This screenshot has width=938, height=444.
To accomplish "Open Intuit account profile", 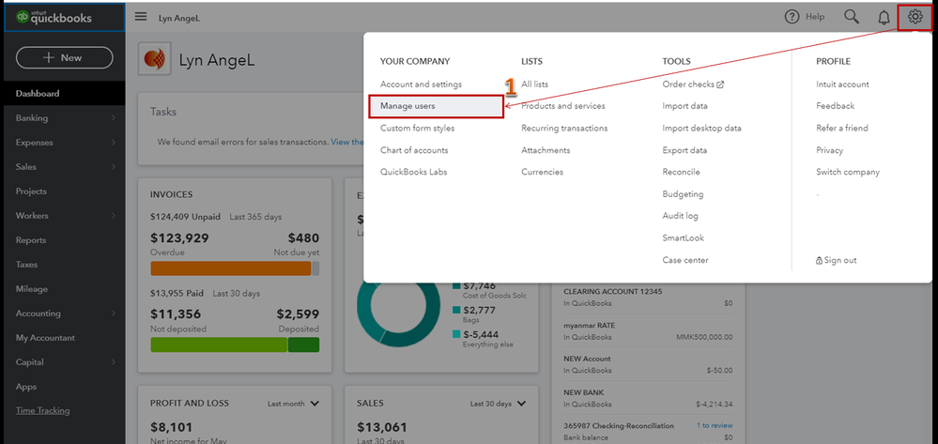I will click(843, 84).
